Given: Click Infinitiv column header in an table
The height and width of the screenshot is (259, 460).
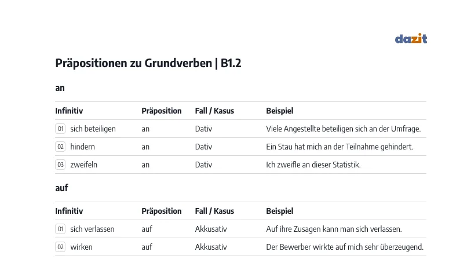Looking at the screenshot, I should pyautogui.click(x=69, y=111).
